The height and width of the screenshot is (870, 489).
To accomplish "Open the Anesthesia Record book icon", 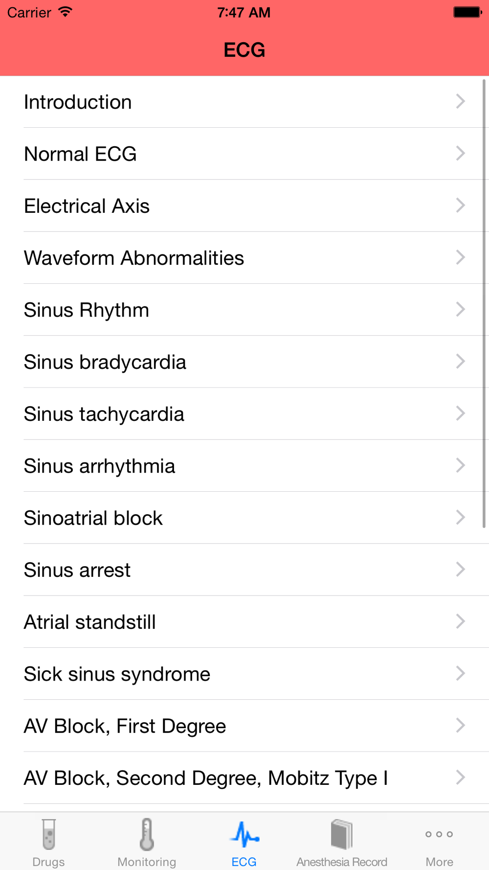I will [x=341, y=834].
